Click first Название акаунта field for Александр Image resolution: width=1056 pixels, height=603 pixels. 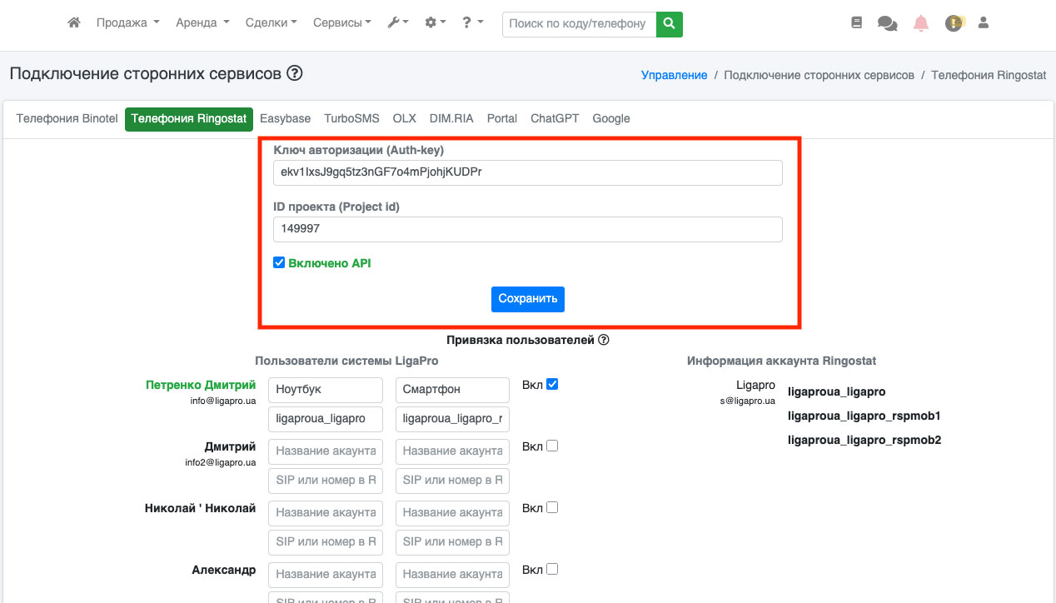point(326,574)
